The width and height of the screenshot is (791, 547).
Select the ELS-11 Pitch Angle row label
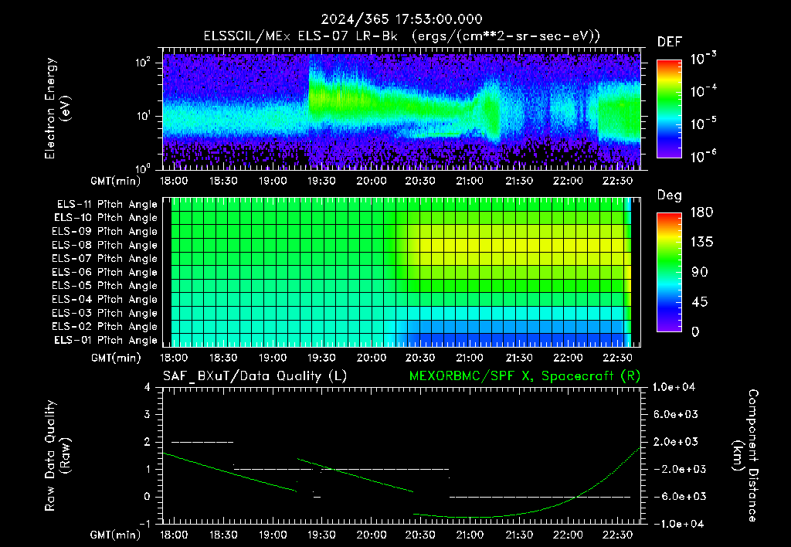pos(107,205)
